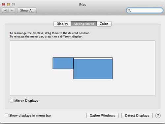Select the Arrangement tab
The width and height of the screenshot is (165, 124).
click(x=84, y=24)
